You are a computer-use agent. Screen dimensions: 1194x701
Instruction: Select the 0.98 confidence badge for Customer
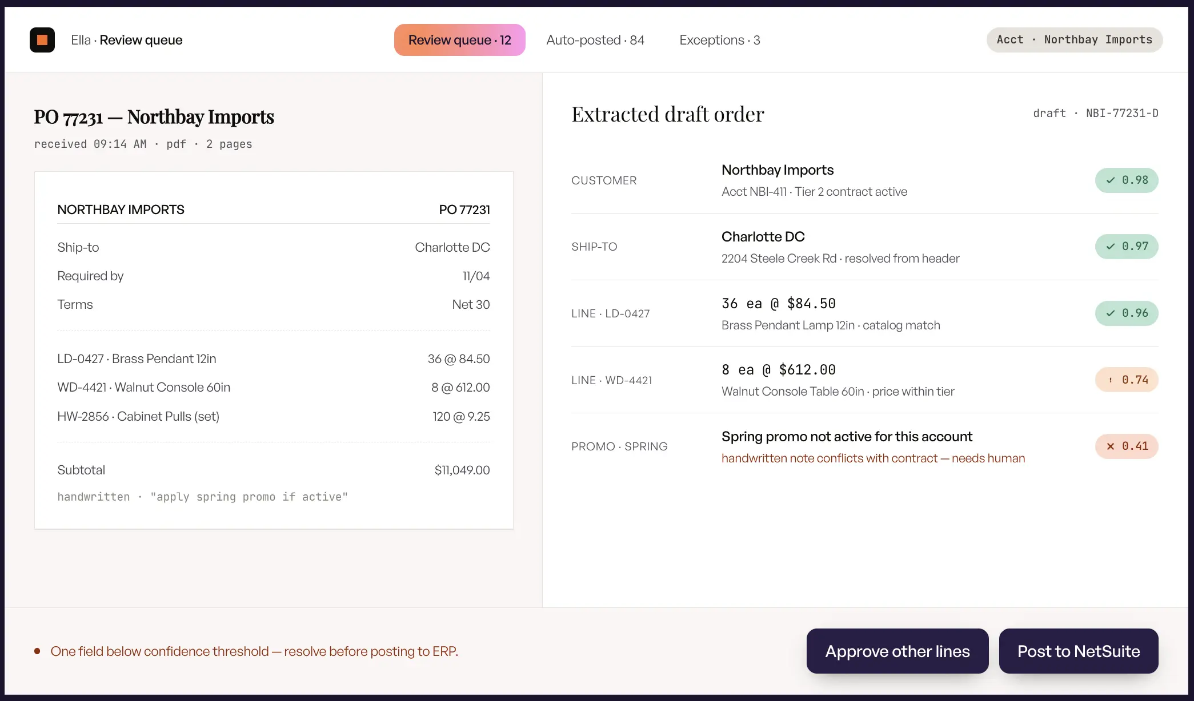(1127, 180)
